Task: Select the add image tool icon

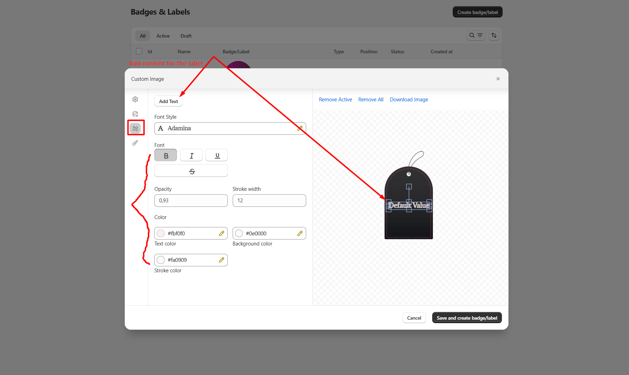Action: [x=135, y=114]
